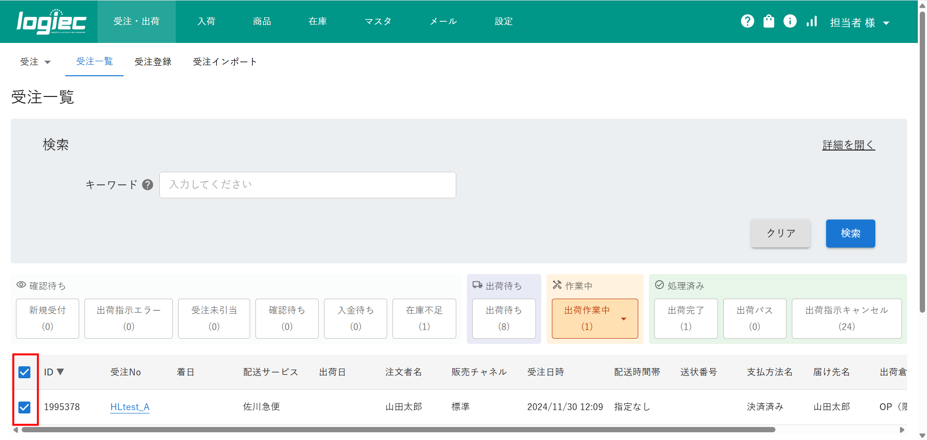Open the information icon in header

tap(790, 21)
